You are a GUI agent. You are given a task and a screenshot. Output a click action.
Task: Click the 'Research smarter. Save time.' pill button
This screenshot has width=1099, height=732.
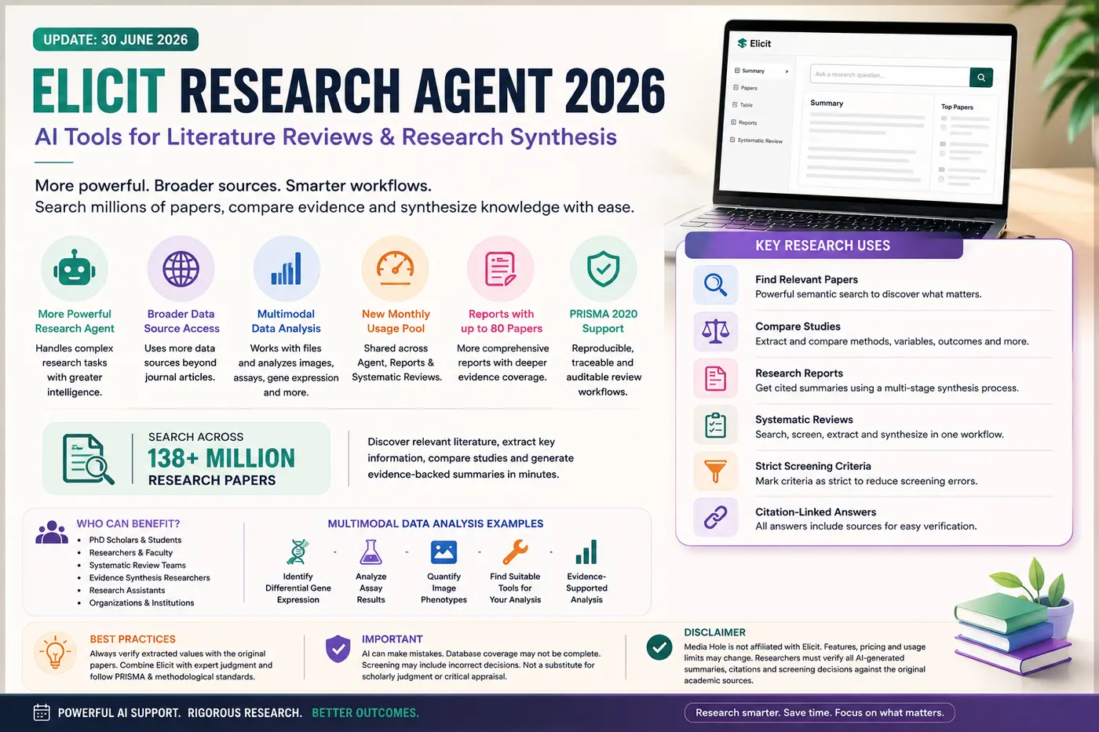coord(820,712)
